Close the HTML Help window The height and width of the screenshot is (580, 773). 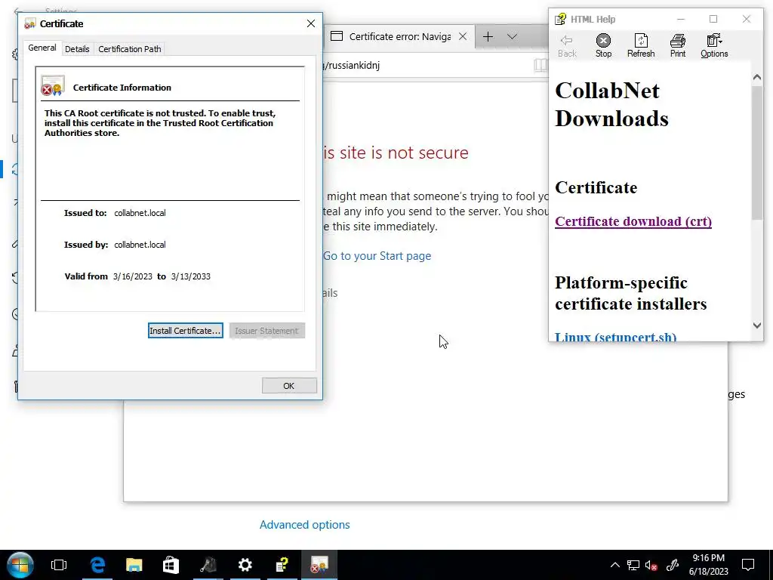click(x=747, y=19)
